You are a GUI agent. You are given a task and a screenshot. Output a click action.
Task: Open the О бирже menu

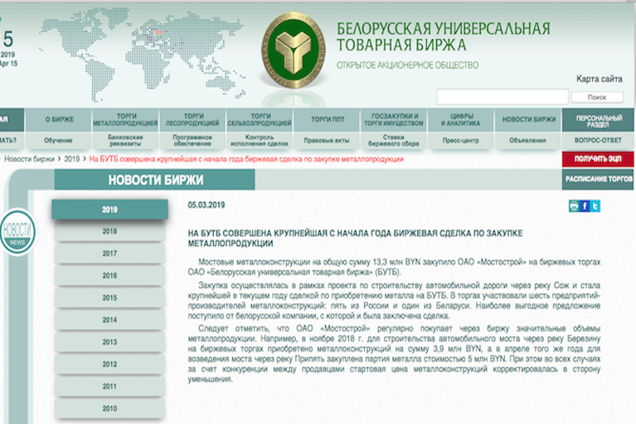pos(59,119)
